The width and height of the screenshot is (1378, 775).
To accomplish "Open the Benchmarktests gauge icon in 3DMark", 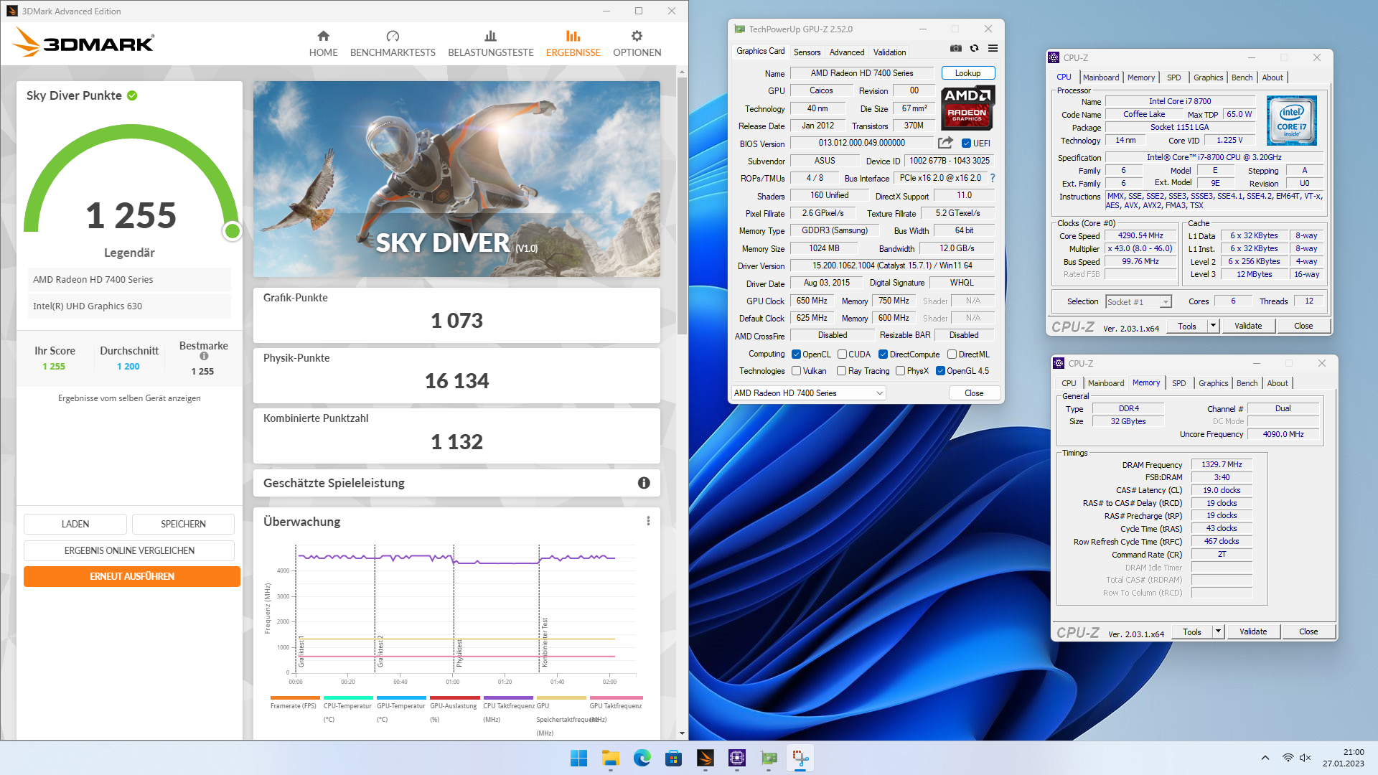I will [x=393, y=36].
